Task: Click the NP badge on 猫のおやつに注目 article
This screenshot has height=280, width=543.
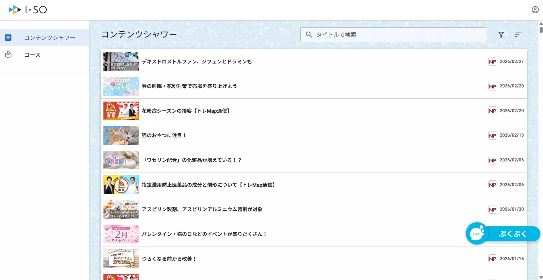Action: pyautogui.click(x=493, y=135)
